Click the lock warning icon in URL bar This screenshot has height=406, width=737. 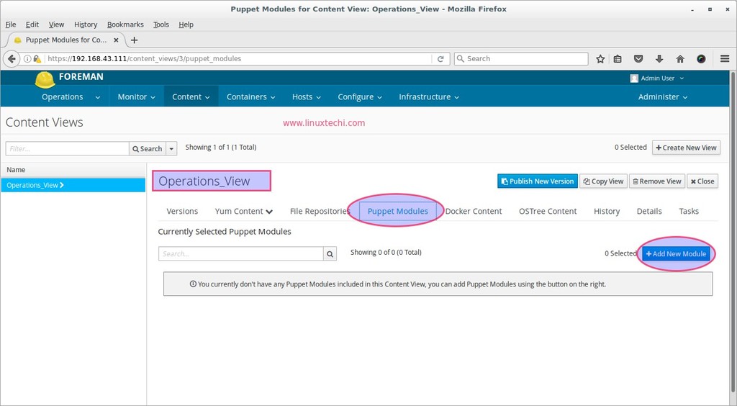(x=37, y=59)
